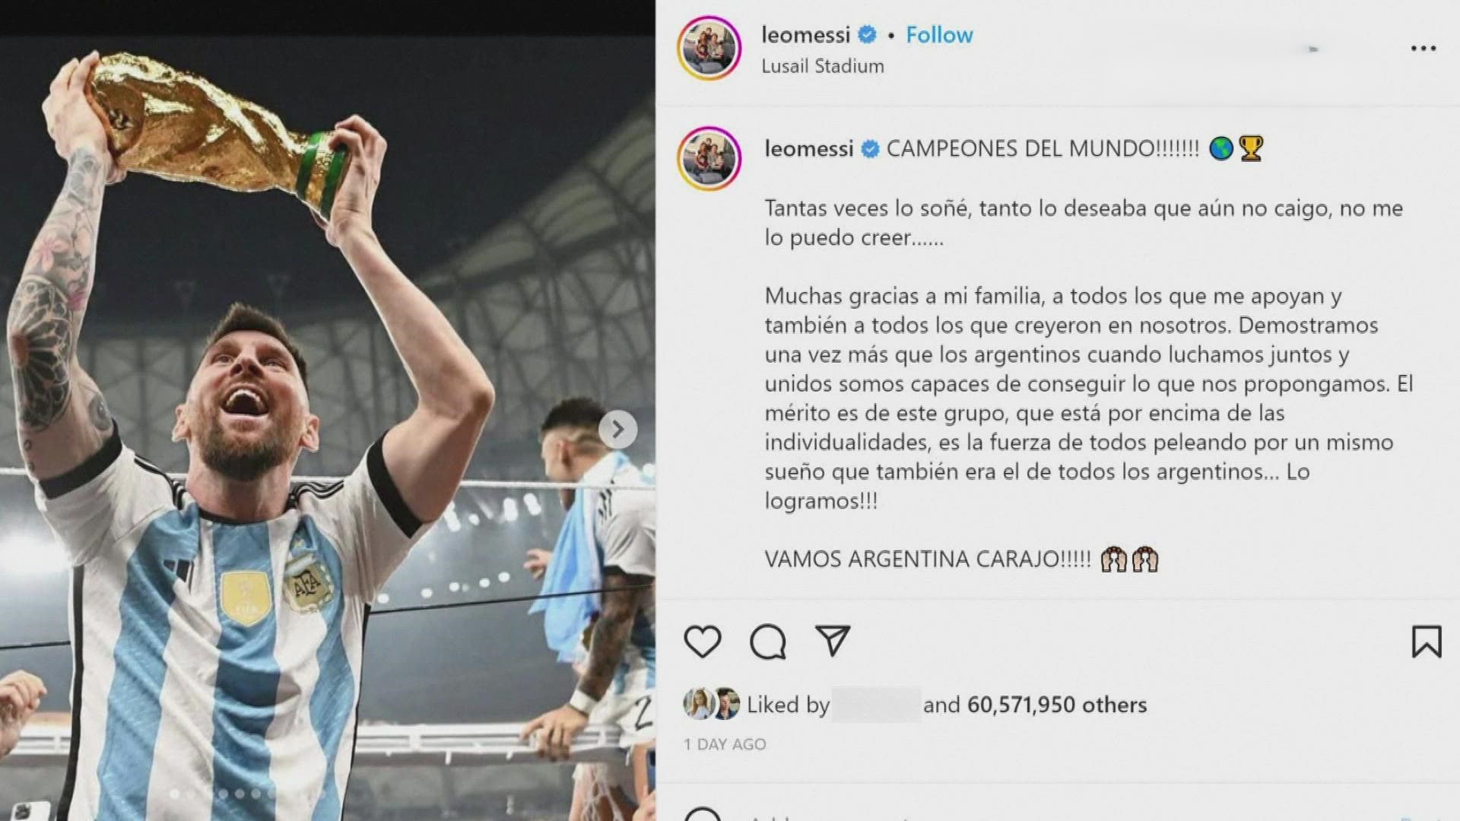Open the Lusail Stadium location link
Screen dimensions: 1460x821
coord(823,66)
